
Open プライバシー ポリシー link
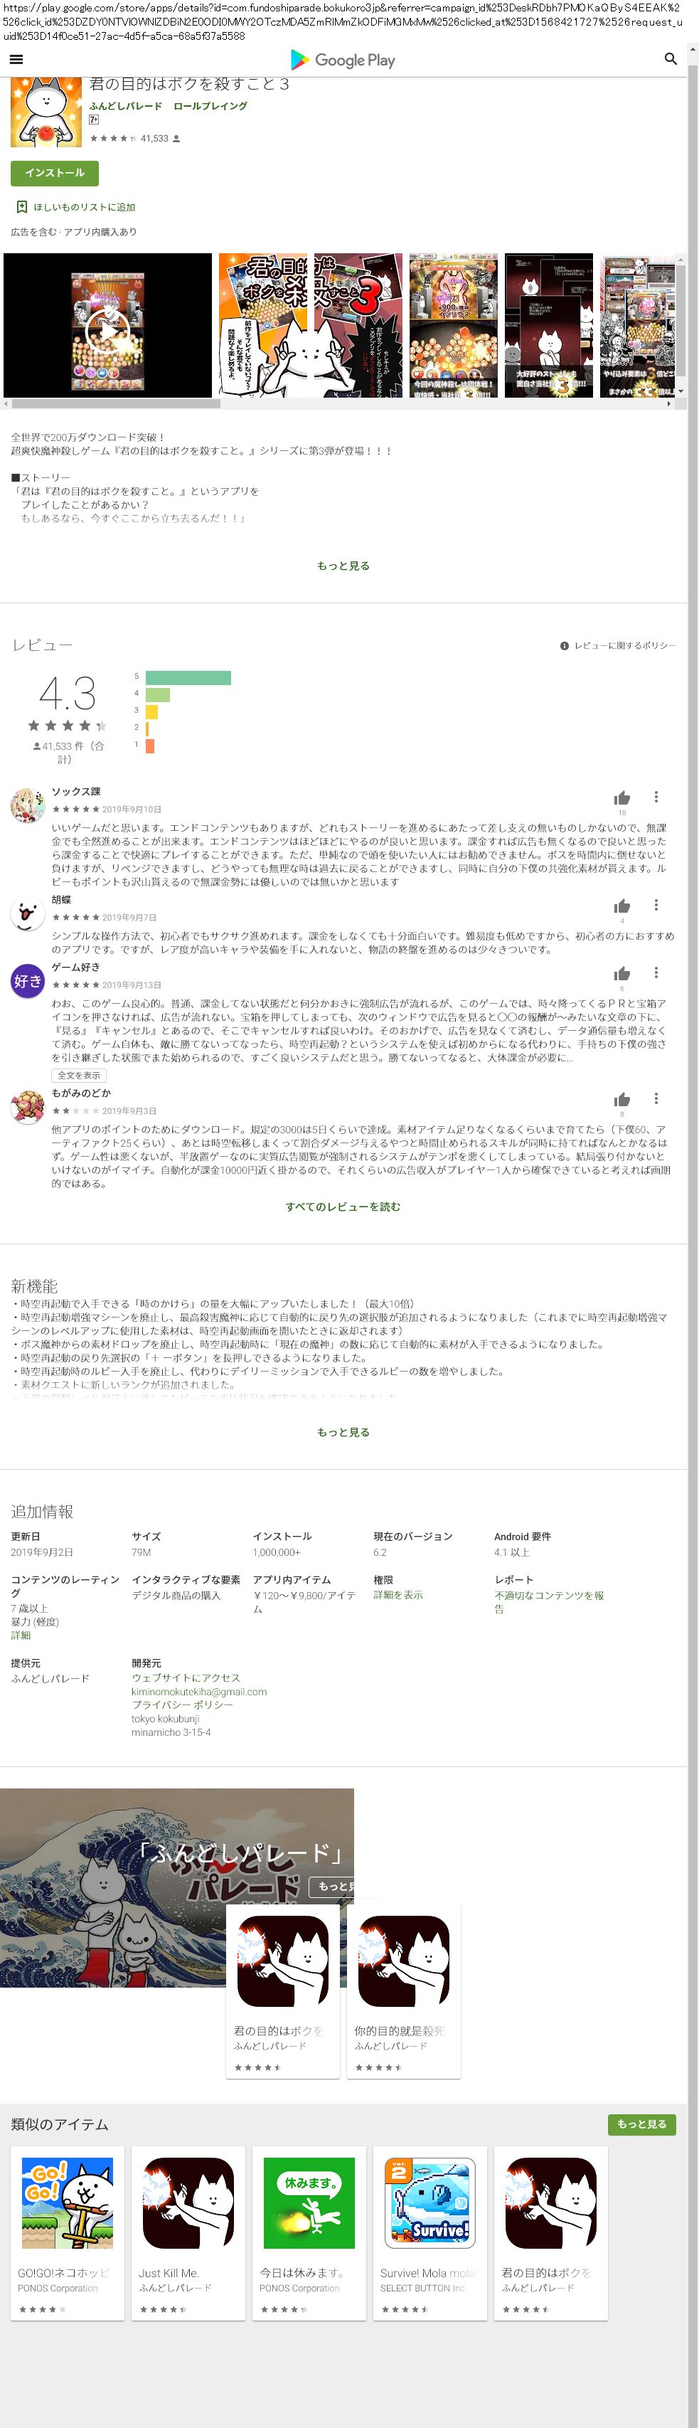182,1705
